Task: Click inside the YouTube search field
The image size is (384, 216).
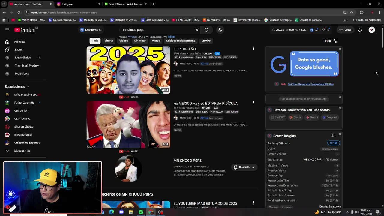Action: pyautogui.click(x=157, y=30)
